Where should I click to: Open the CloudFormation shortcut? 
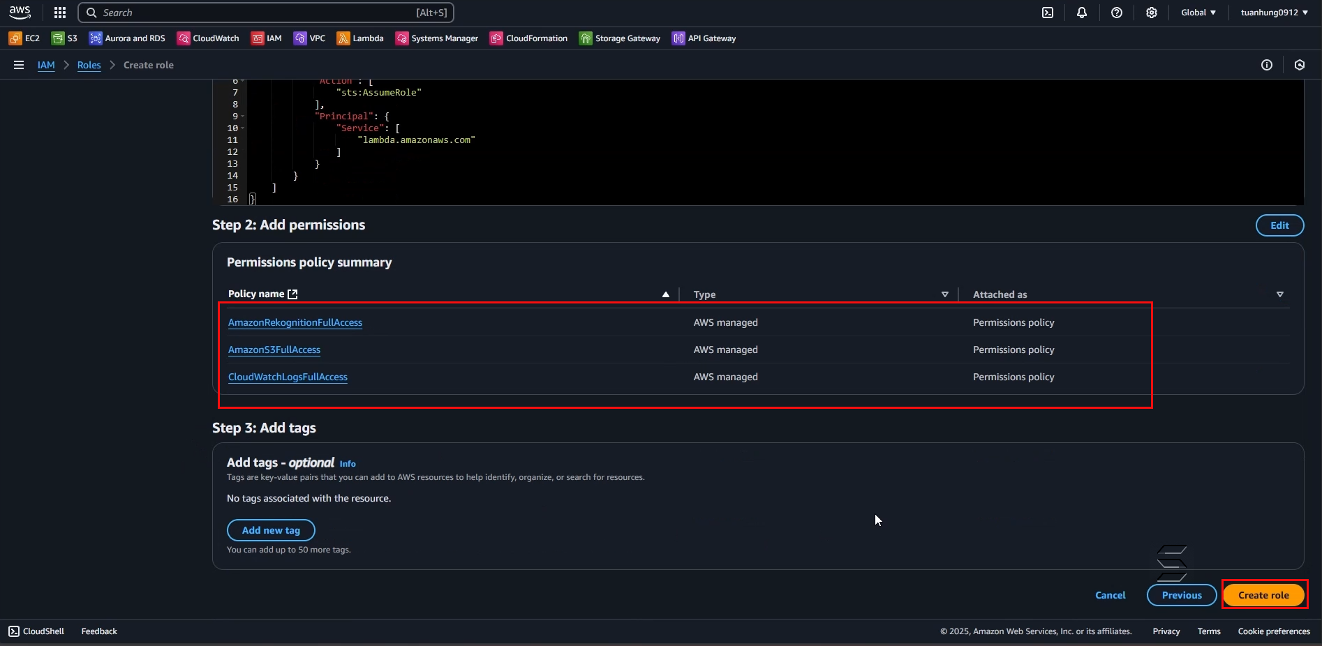(x=529, y=38)
